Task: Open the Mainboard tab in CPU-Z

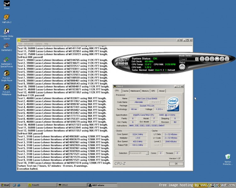Action: pos(135,91)
